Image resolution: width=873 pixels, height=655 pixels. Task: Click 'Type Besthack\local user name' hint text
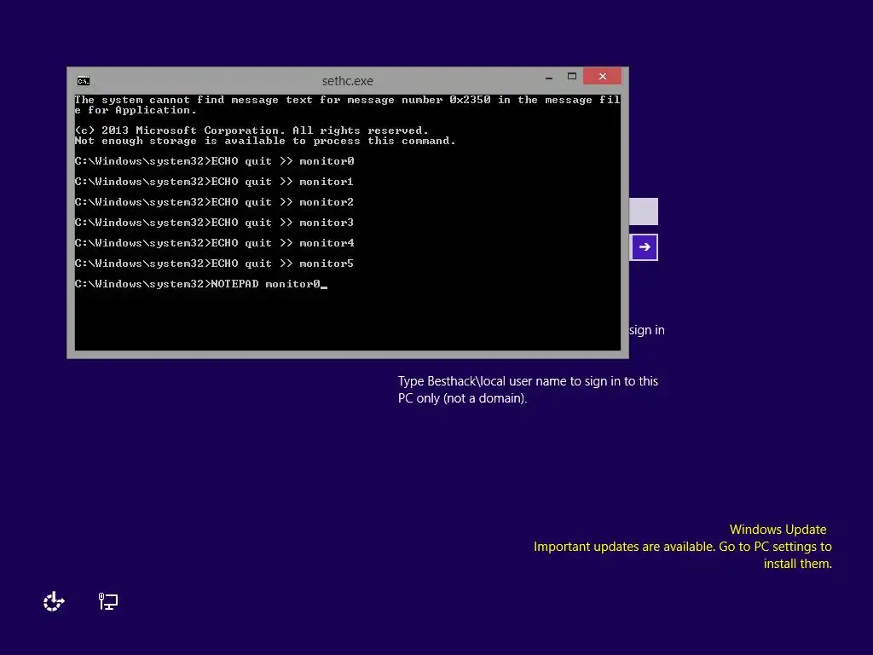(528, 390)
